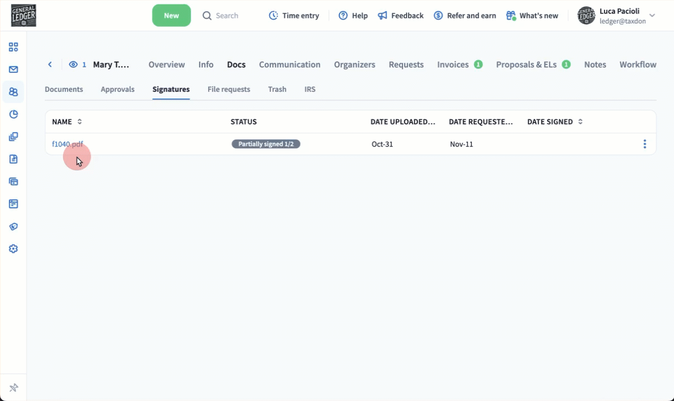Toggle the eye watchers icon near client name
This screenshot has height=401, width=674.
pos(73,64)
